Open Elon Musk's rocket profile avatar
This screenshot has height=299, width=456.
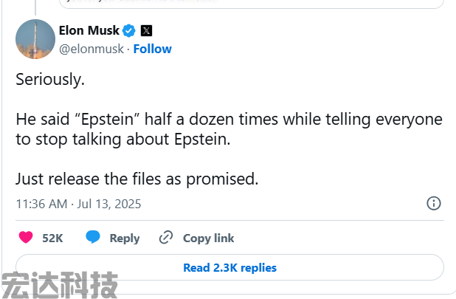tap(35, 39)
